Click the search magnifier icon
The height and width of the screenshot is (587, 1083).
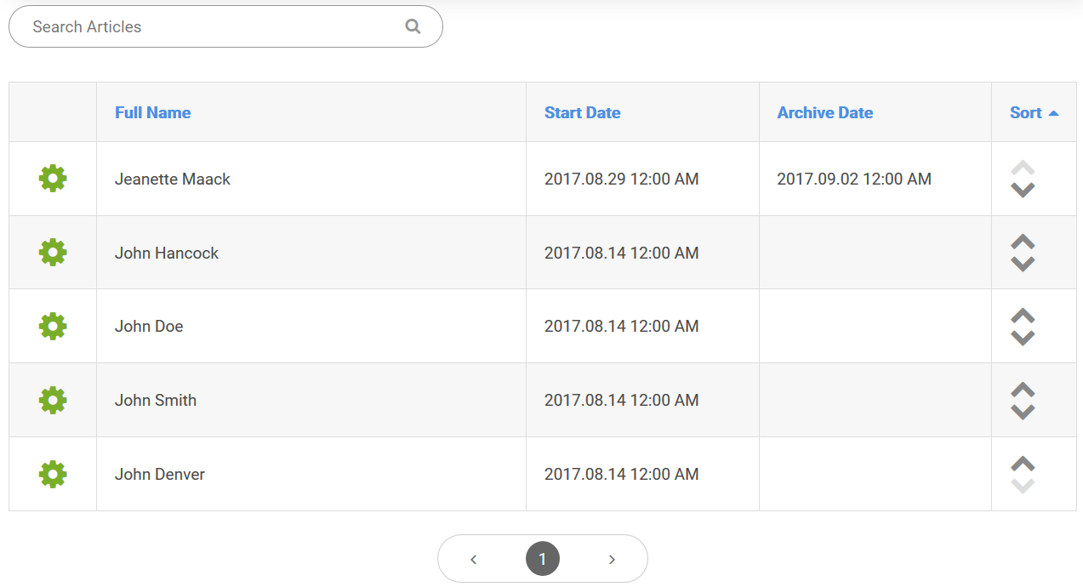tap(413, 26)
